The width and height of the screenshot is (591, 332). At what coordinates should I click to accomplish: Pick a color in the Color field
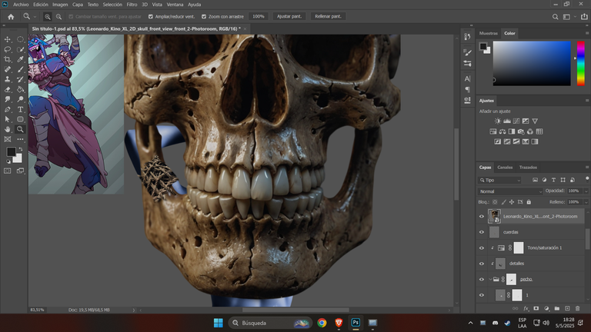pos(532,63)
